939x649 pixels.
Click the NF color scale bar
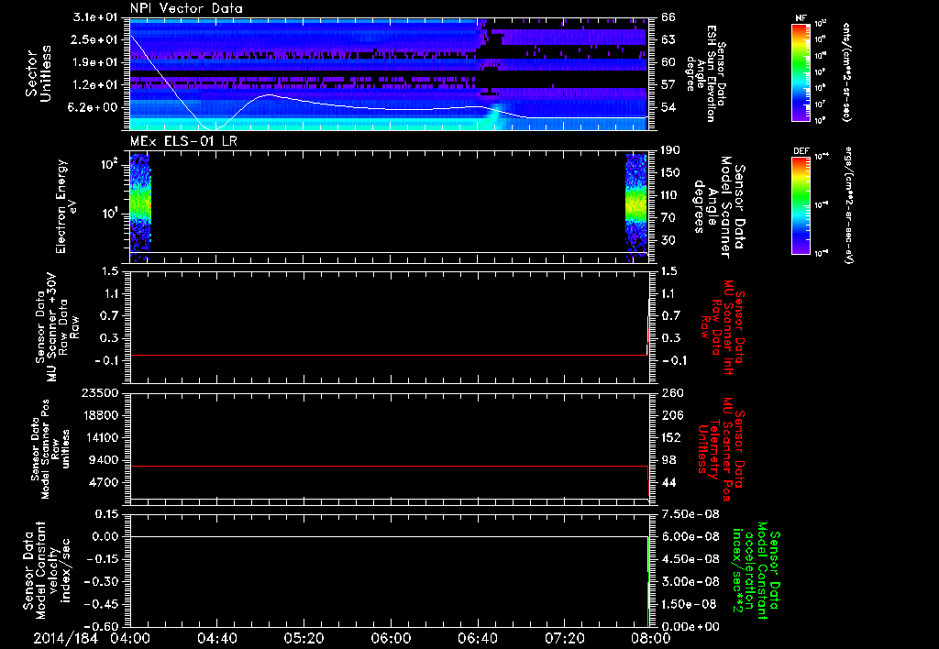[x=799, y=72]
